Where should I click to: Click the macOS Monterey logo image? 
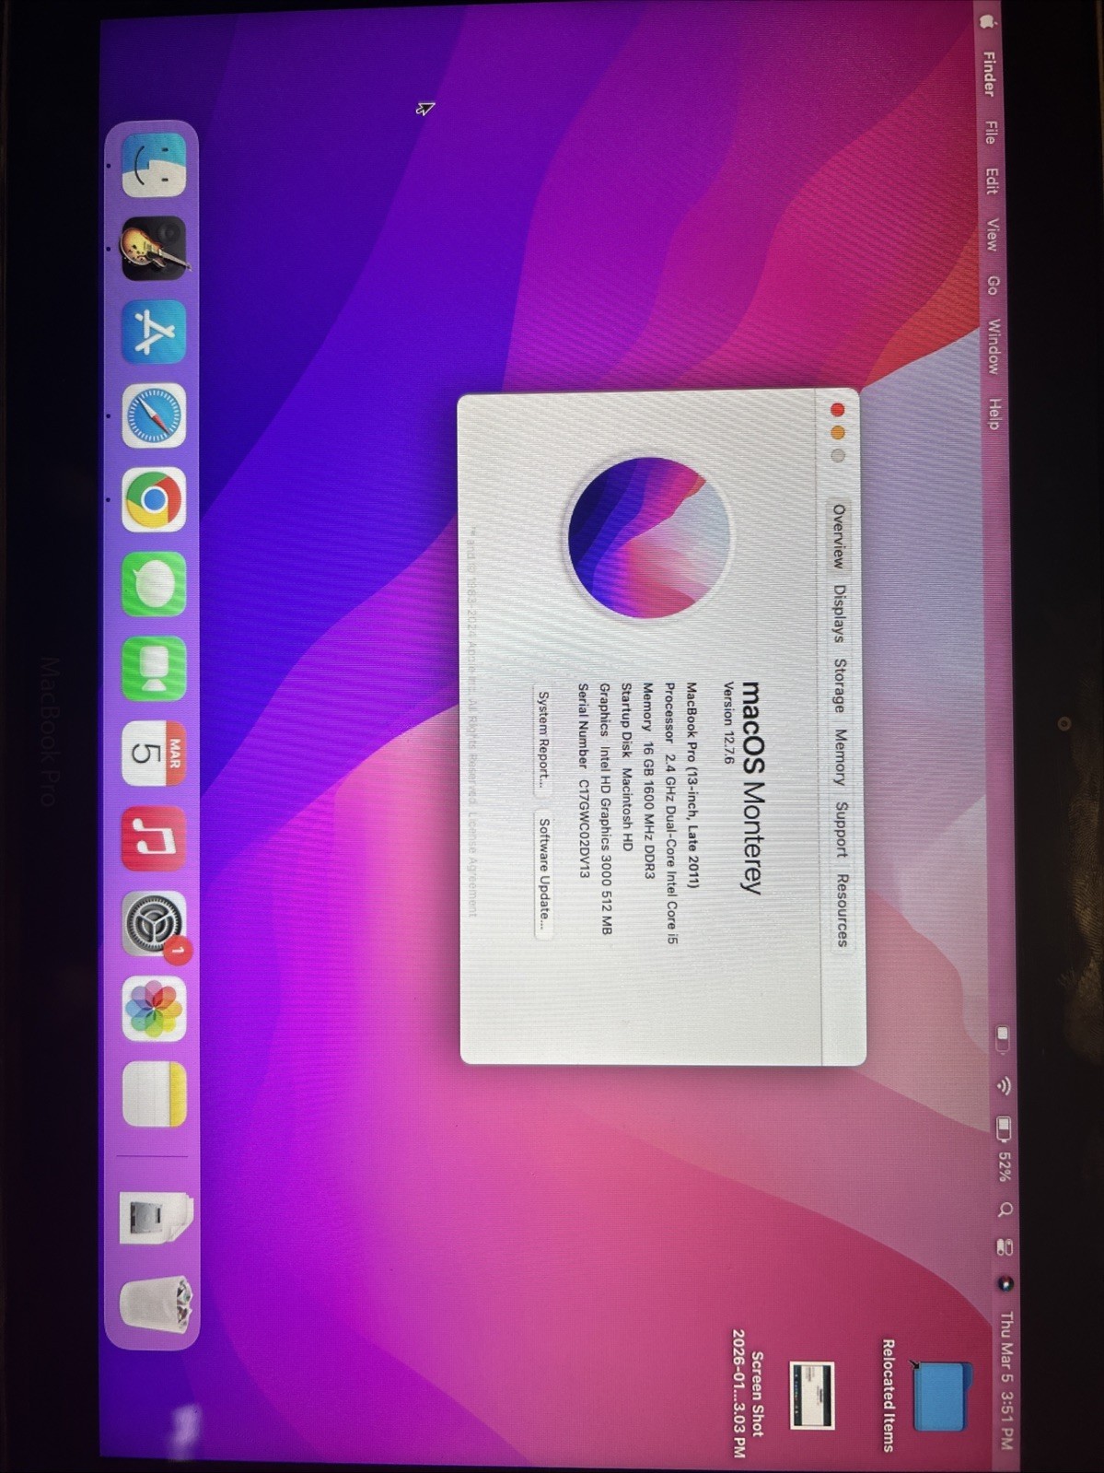click(649, 536)
